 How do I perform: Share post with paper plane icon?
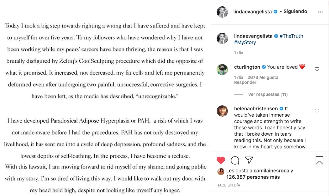click(249, 160)
